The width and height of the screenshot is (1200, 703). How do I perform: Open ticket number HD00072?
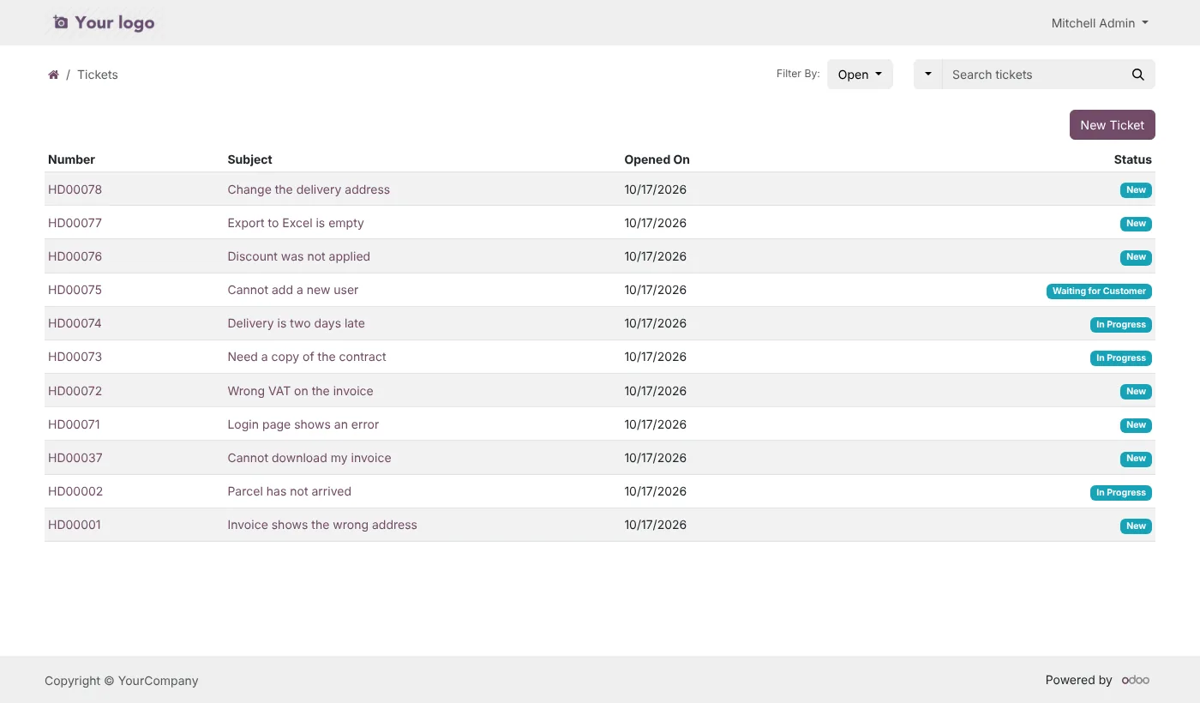point(75,391)
